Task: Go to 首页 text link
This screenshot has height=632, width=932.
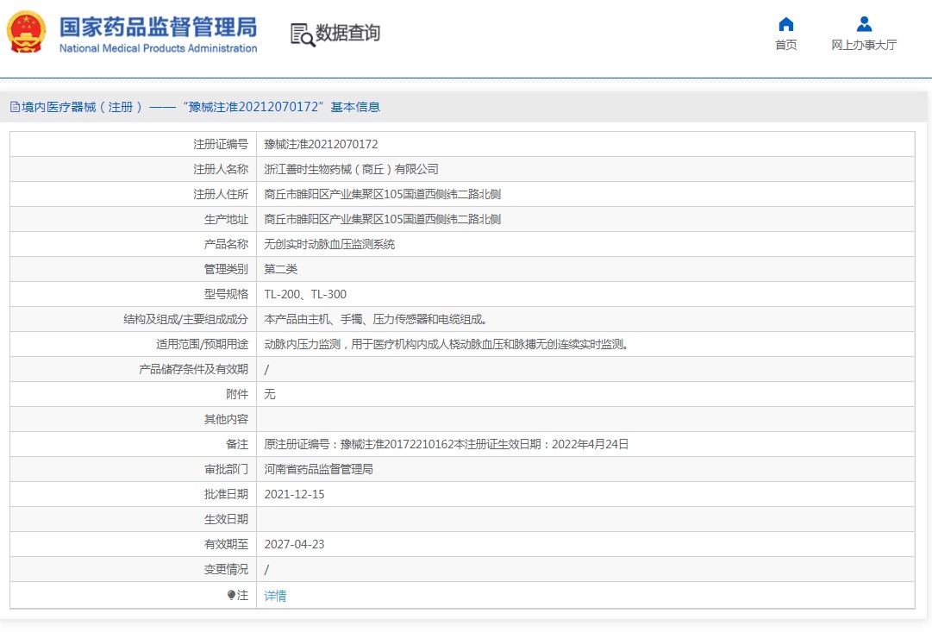Action: tap(785, 45)
